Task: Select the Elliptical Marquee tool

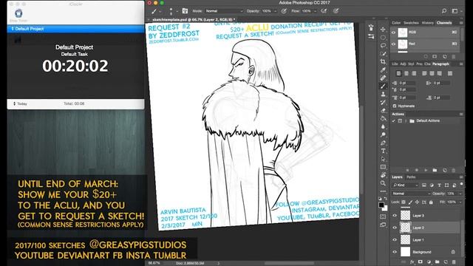Action: [x=383, y=38]
